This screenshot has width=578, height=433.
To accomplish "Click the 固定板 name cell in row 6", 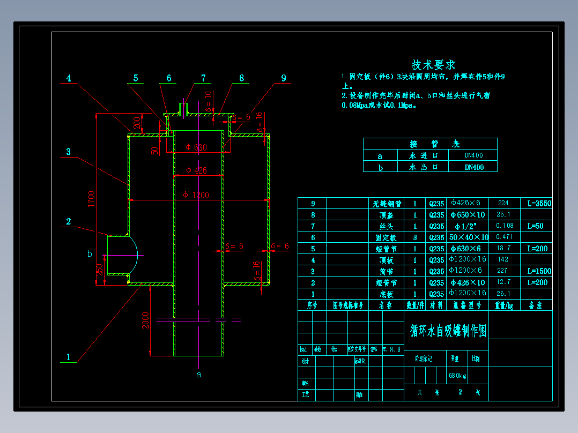I will tap(386, 237).
